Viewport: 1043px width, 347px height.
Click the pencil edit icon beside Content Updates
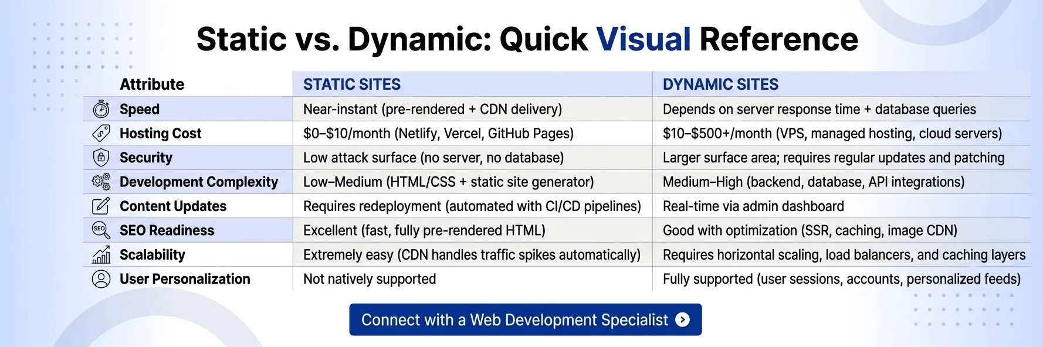(x=101, y=206)
